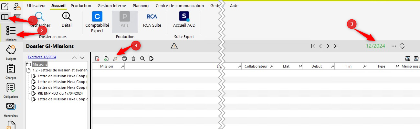Switch to the Planning menu tab

pos(141,5)
